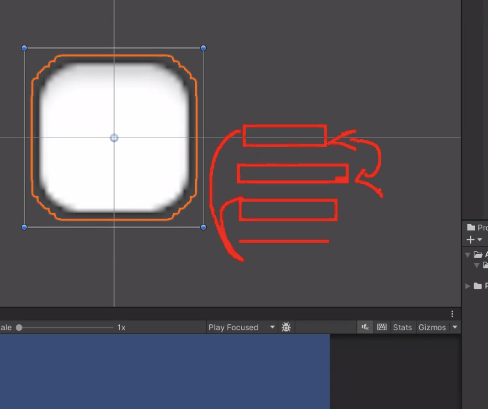Open the Play Focused dropdown
The height and width of the screenshot is (409, 488).
241,327
